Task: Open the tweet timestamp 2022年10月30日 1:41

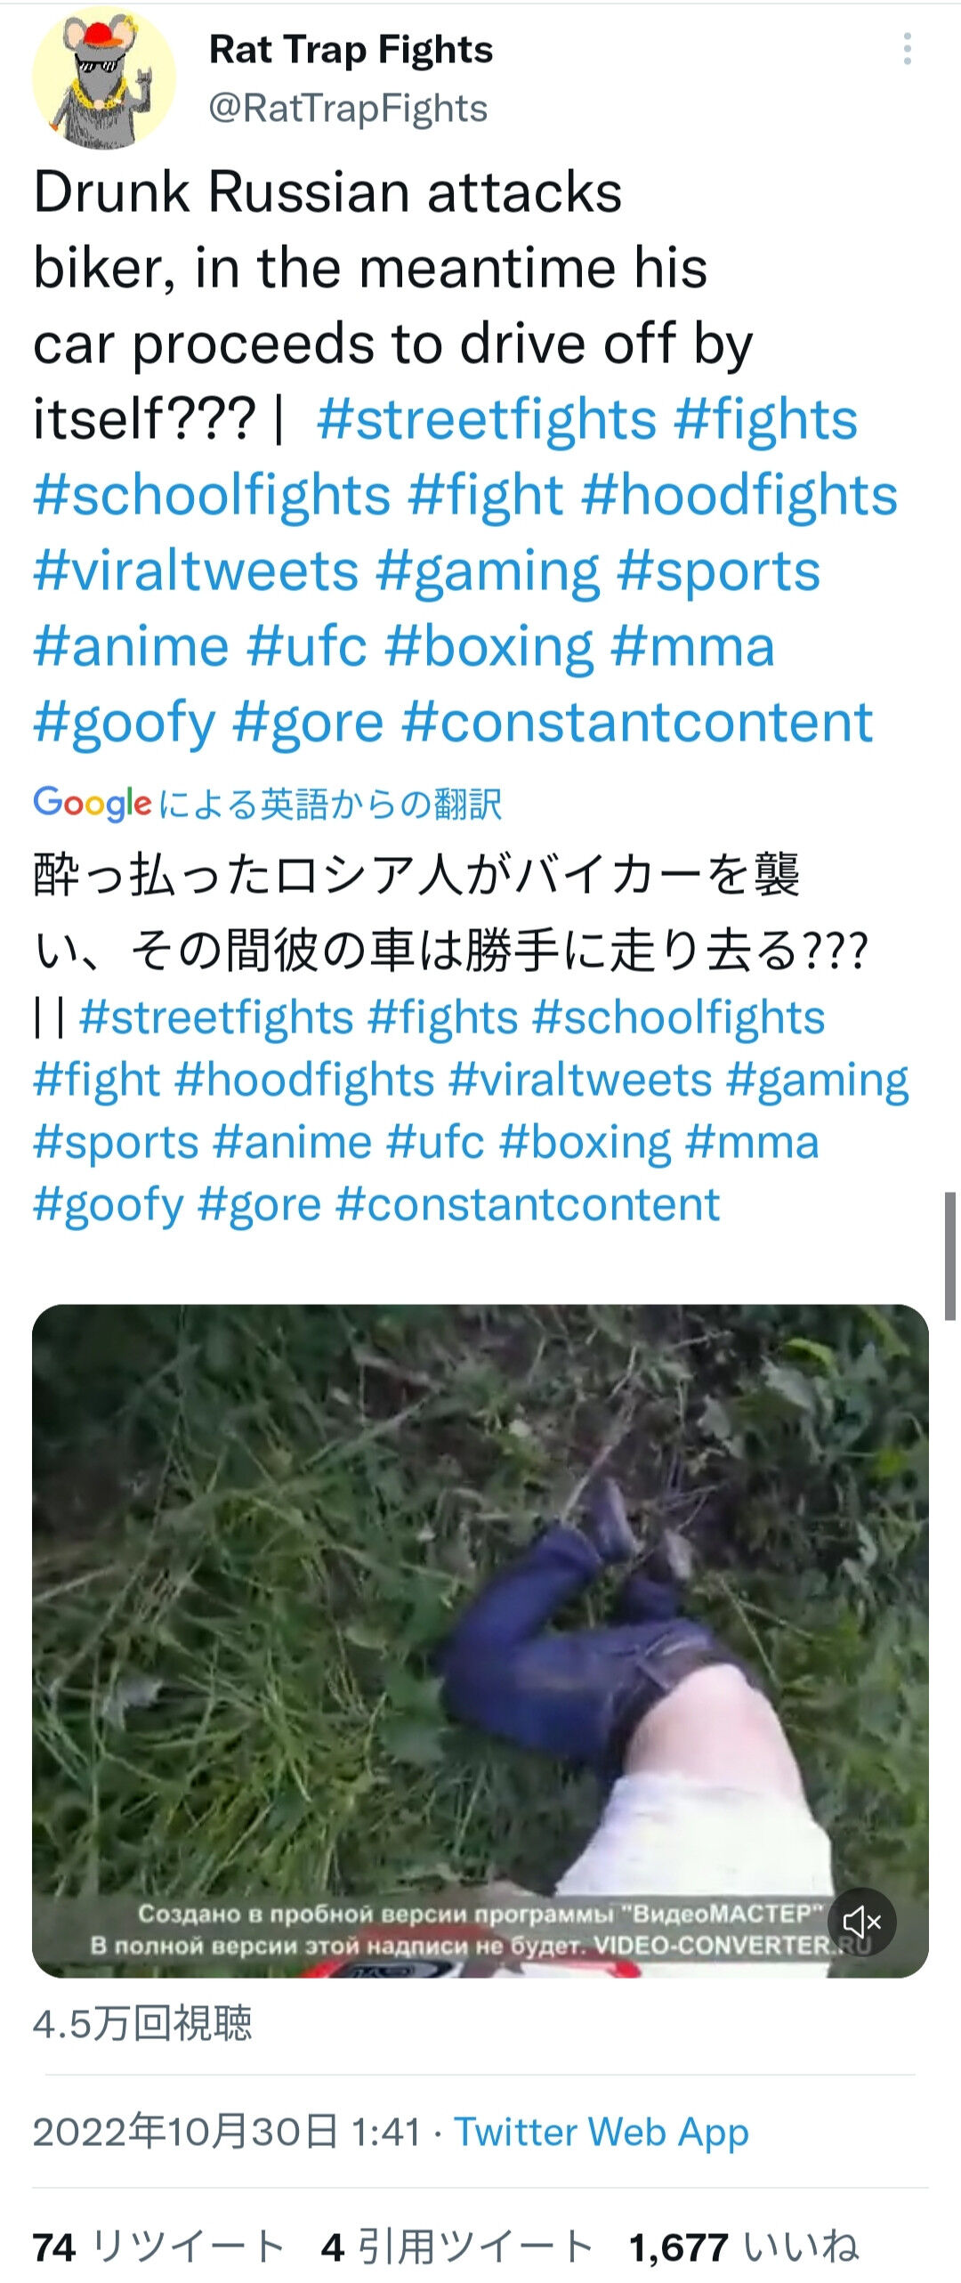Action: [227, 2134]
